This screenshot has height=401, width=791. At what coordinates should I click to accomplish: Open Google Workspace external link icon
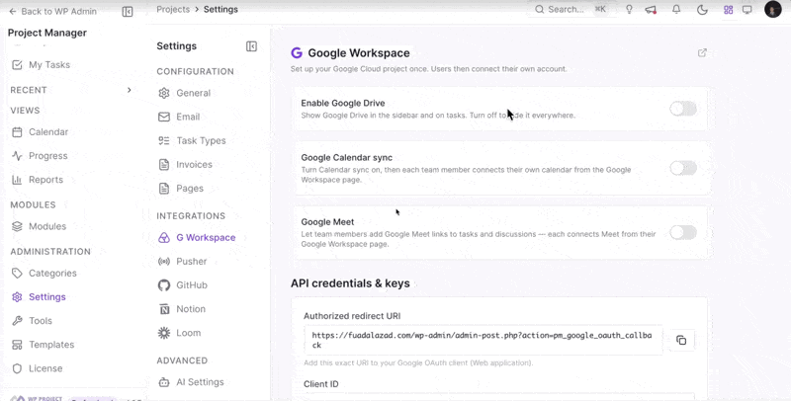point(702,53)
